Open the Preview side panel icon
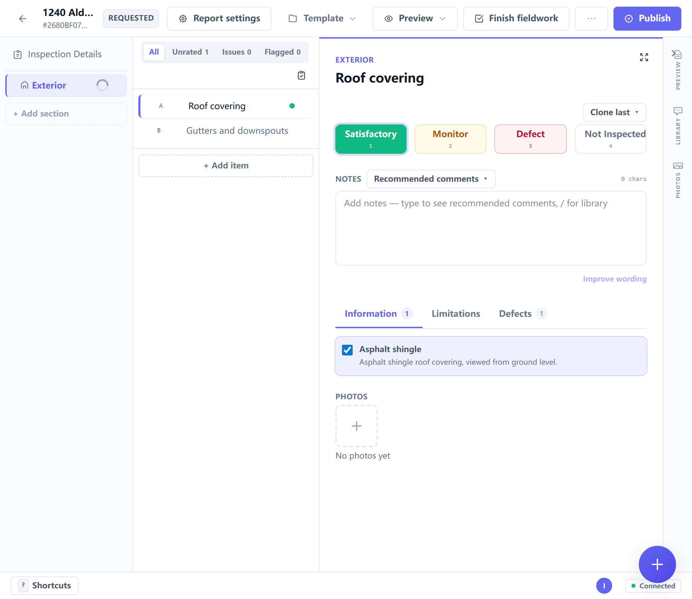Image resolution: width=692 pixels, height=599 pixels. point(677,70)
